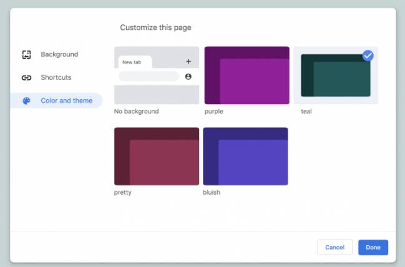This screenshot has height=267, width=405.
Task: Choose the No background thumbnail
Action: coord(157,75)
